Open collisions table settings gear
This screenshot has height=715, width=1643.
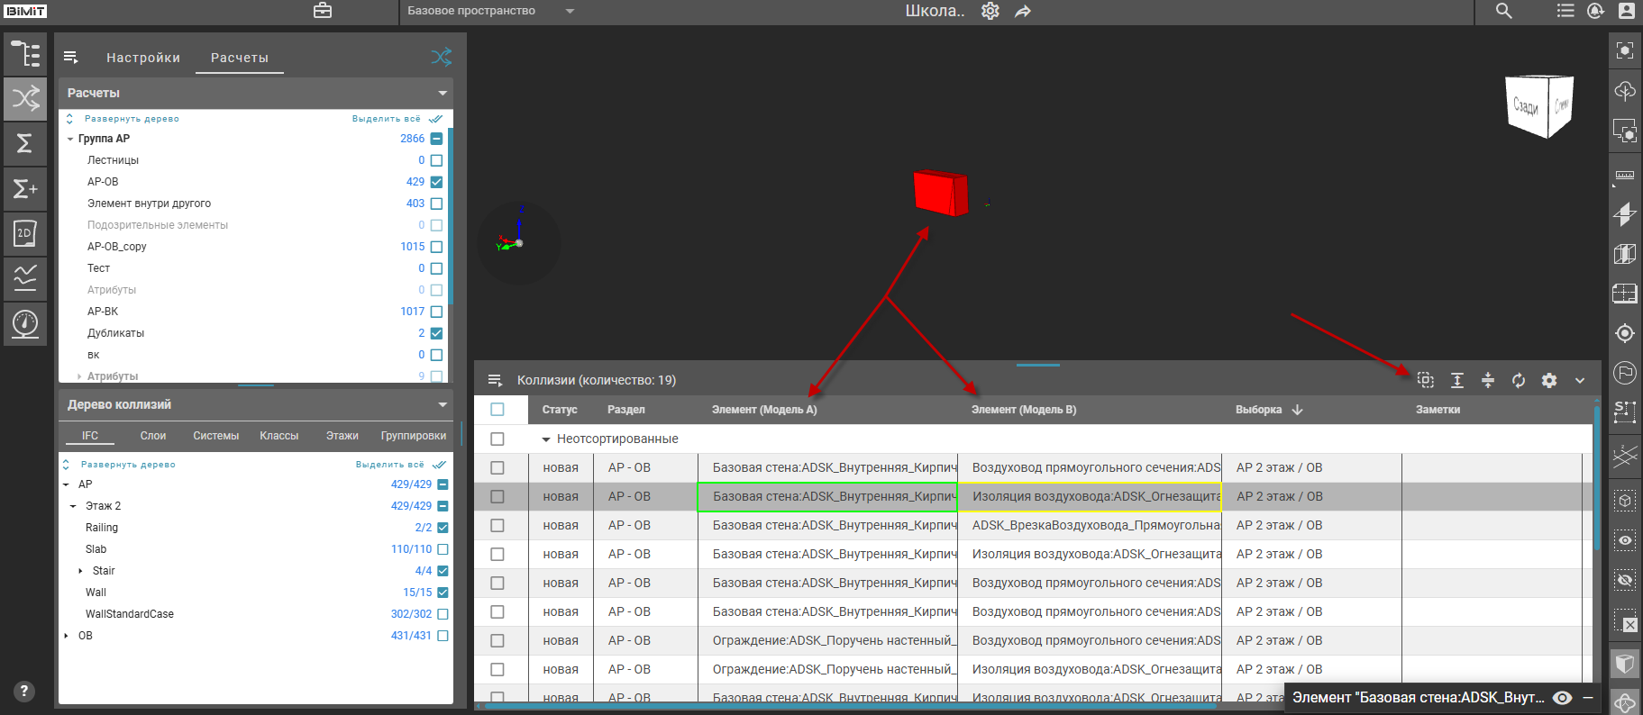(x=1549, y=380)
